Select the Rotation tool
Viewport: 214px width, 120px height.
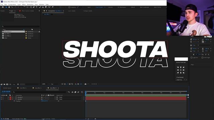(24, 7)
